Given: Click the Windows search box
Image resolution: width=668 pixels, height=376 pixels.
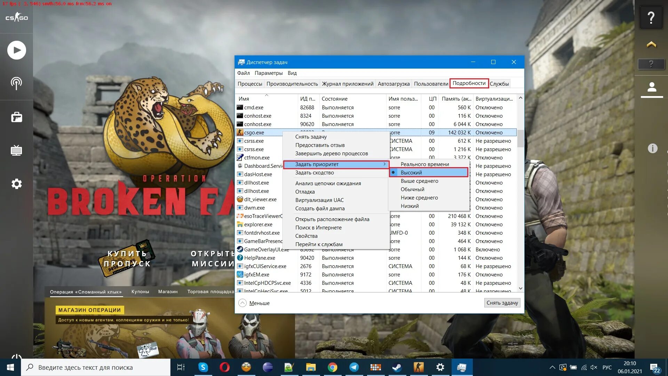Looking at the screenshot, I should 96,367.
